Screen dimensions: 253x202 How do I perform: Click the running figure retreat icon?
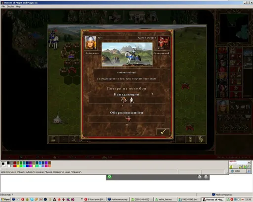74,139
